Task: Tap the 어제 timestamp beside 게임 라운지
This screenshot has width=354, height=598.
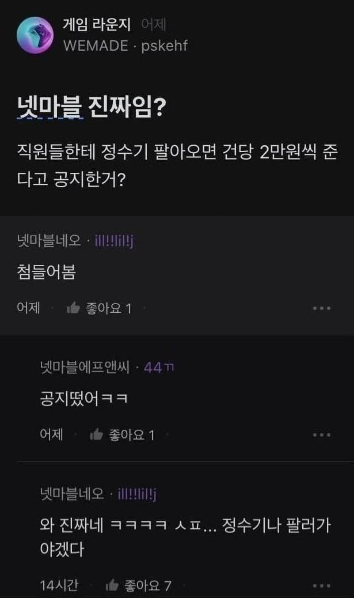Action: (154, 25)
